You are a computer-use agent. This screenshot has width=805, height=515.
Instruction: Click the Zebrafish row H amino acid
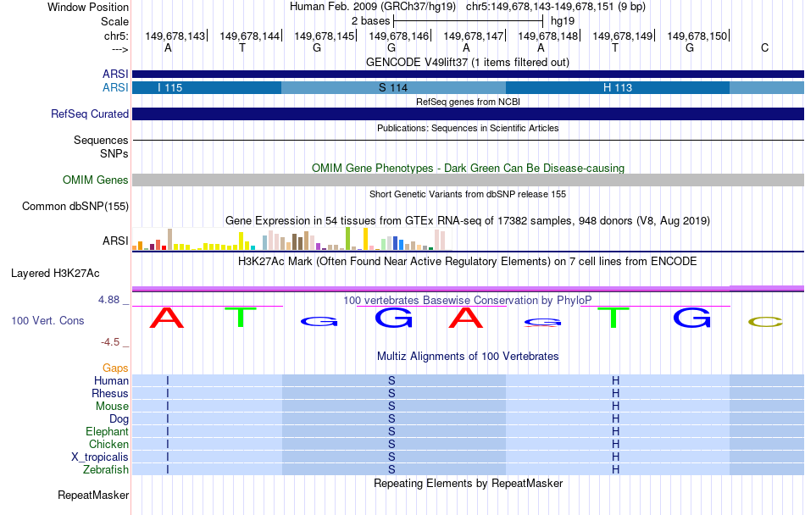(615, 469)
